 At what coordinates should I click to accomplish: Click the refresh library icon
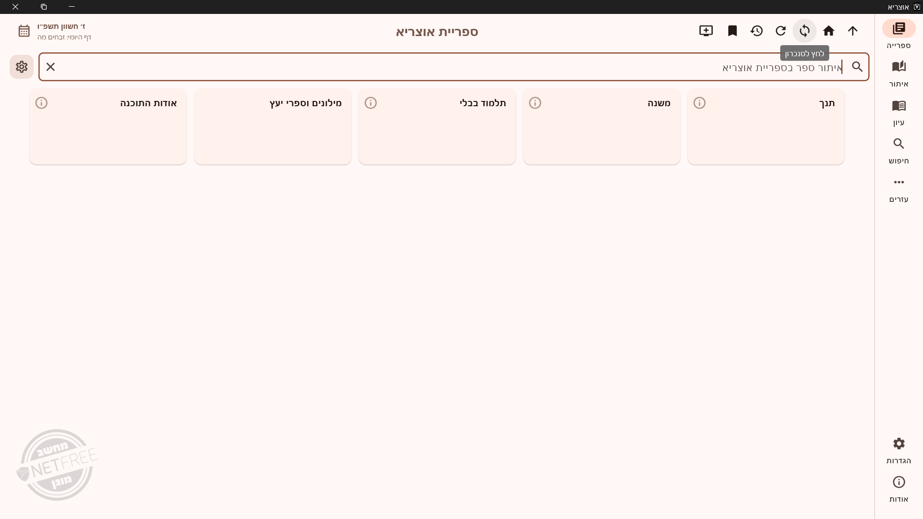pyautogui.click(x=780, y=31)
